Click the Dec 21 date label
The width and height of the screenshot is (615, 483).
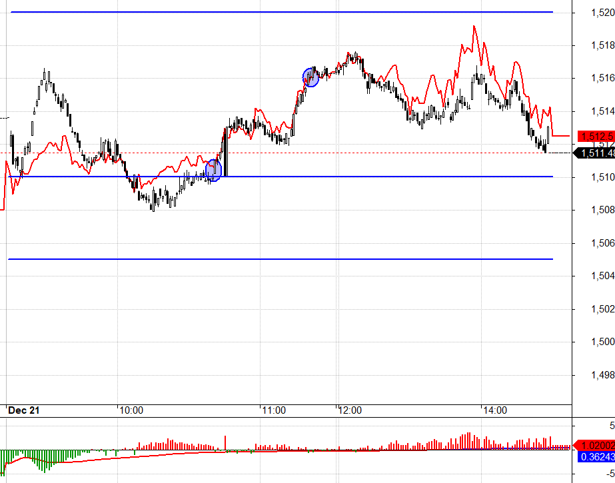[x=23, y=410]
